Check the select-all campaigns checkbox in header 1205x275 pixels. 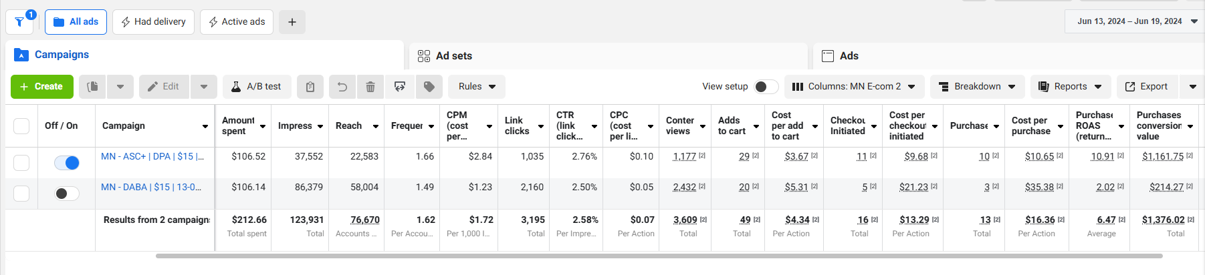click(21, 126)
